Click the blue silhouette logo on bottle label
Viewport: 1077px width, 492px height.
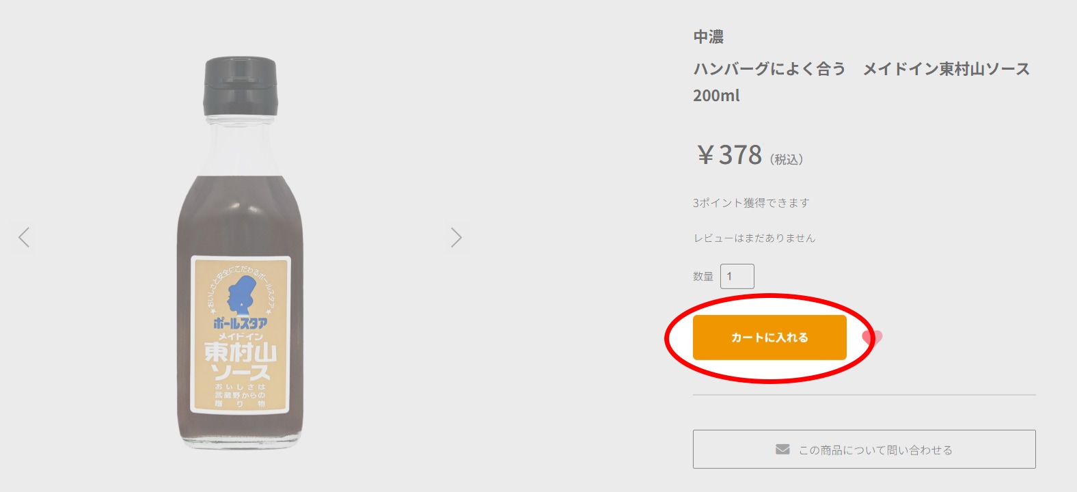tap(241, 295)
